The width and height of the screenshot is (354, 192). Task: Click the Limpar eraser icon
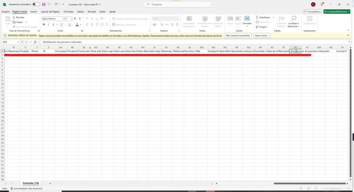[258, 27]
